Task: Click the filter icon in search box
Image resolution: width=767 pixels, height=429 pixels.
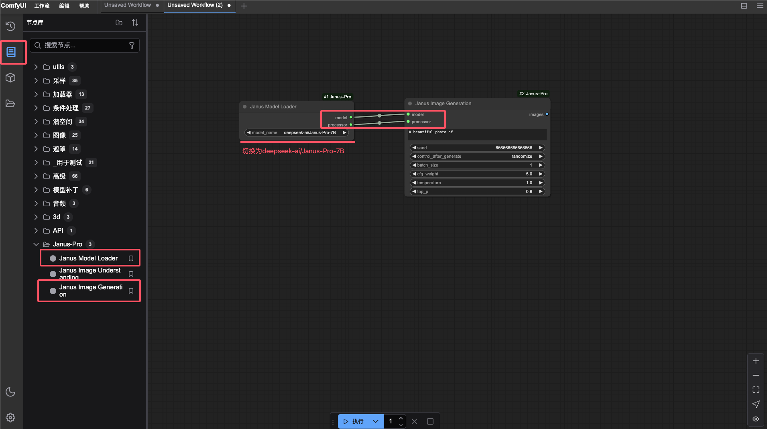Action: point(132,45)
